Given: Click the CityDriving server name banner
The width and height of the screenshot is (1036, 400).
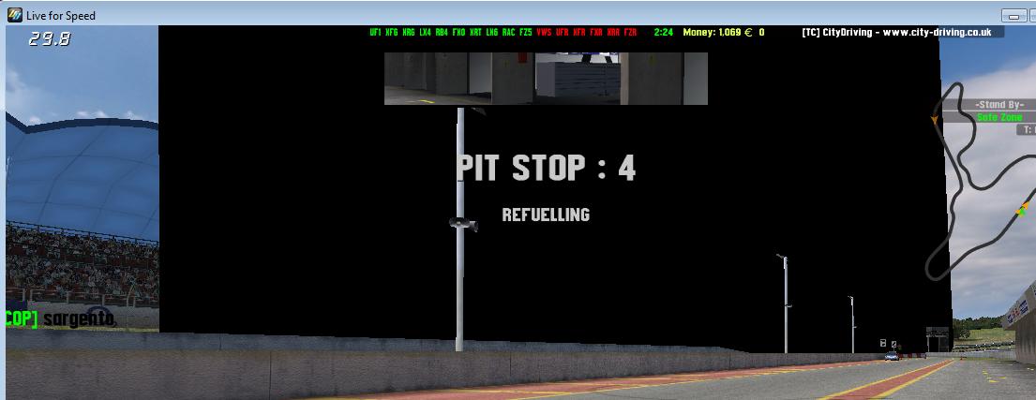Looking at the screenshot, I should pyautogui.click(x=896, y=32).
